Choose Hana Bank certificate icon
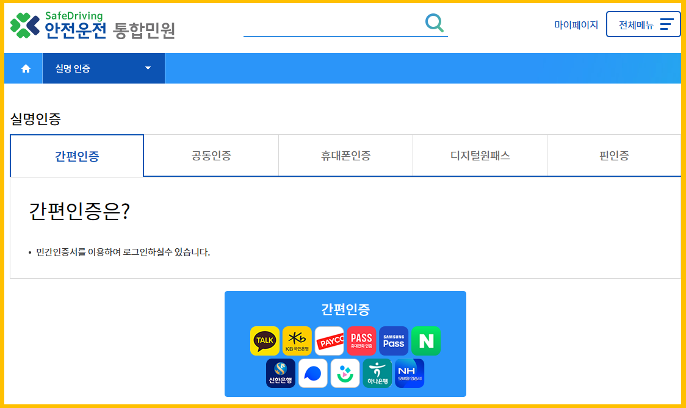Screen dimensions: 686x408 (x=378, y=373)
